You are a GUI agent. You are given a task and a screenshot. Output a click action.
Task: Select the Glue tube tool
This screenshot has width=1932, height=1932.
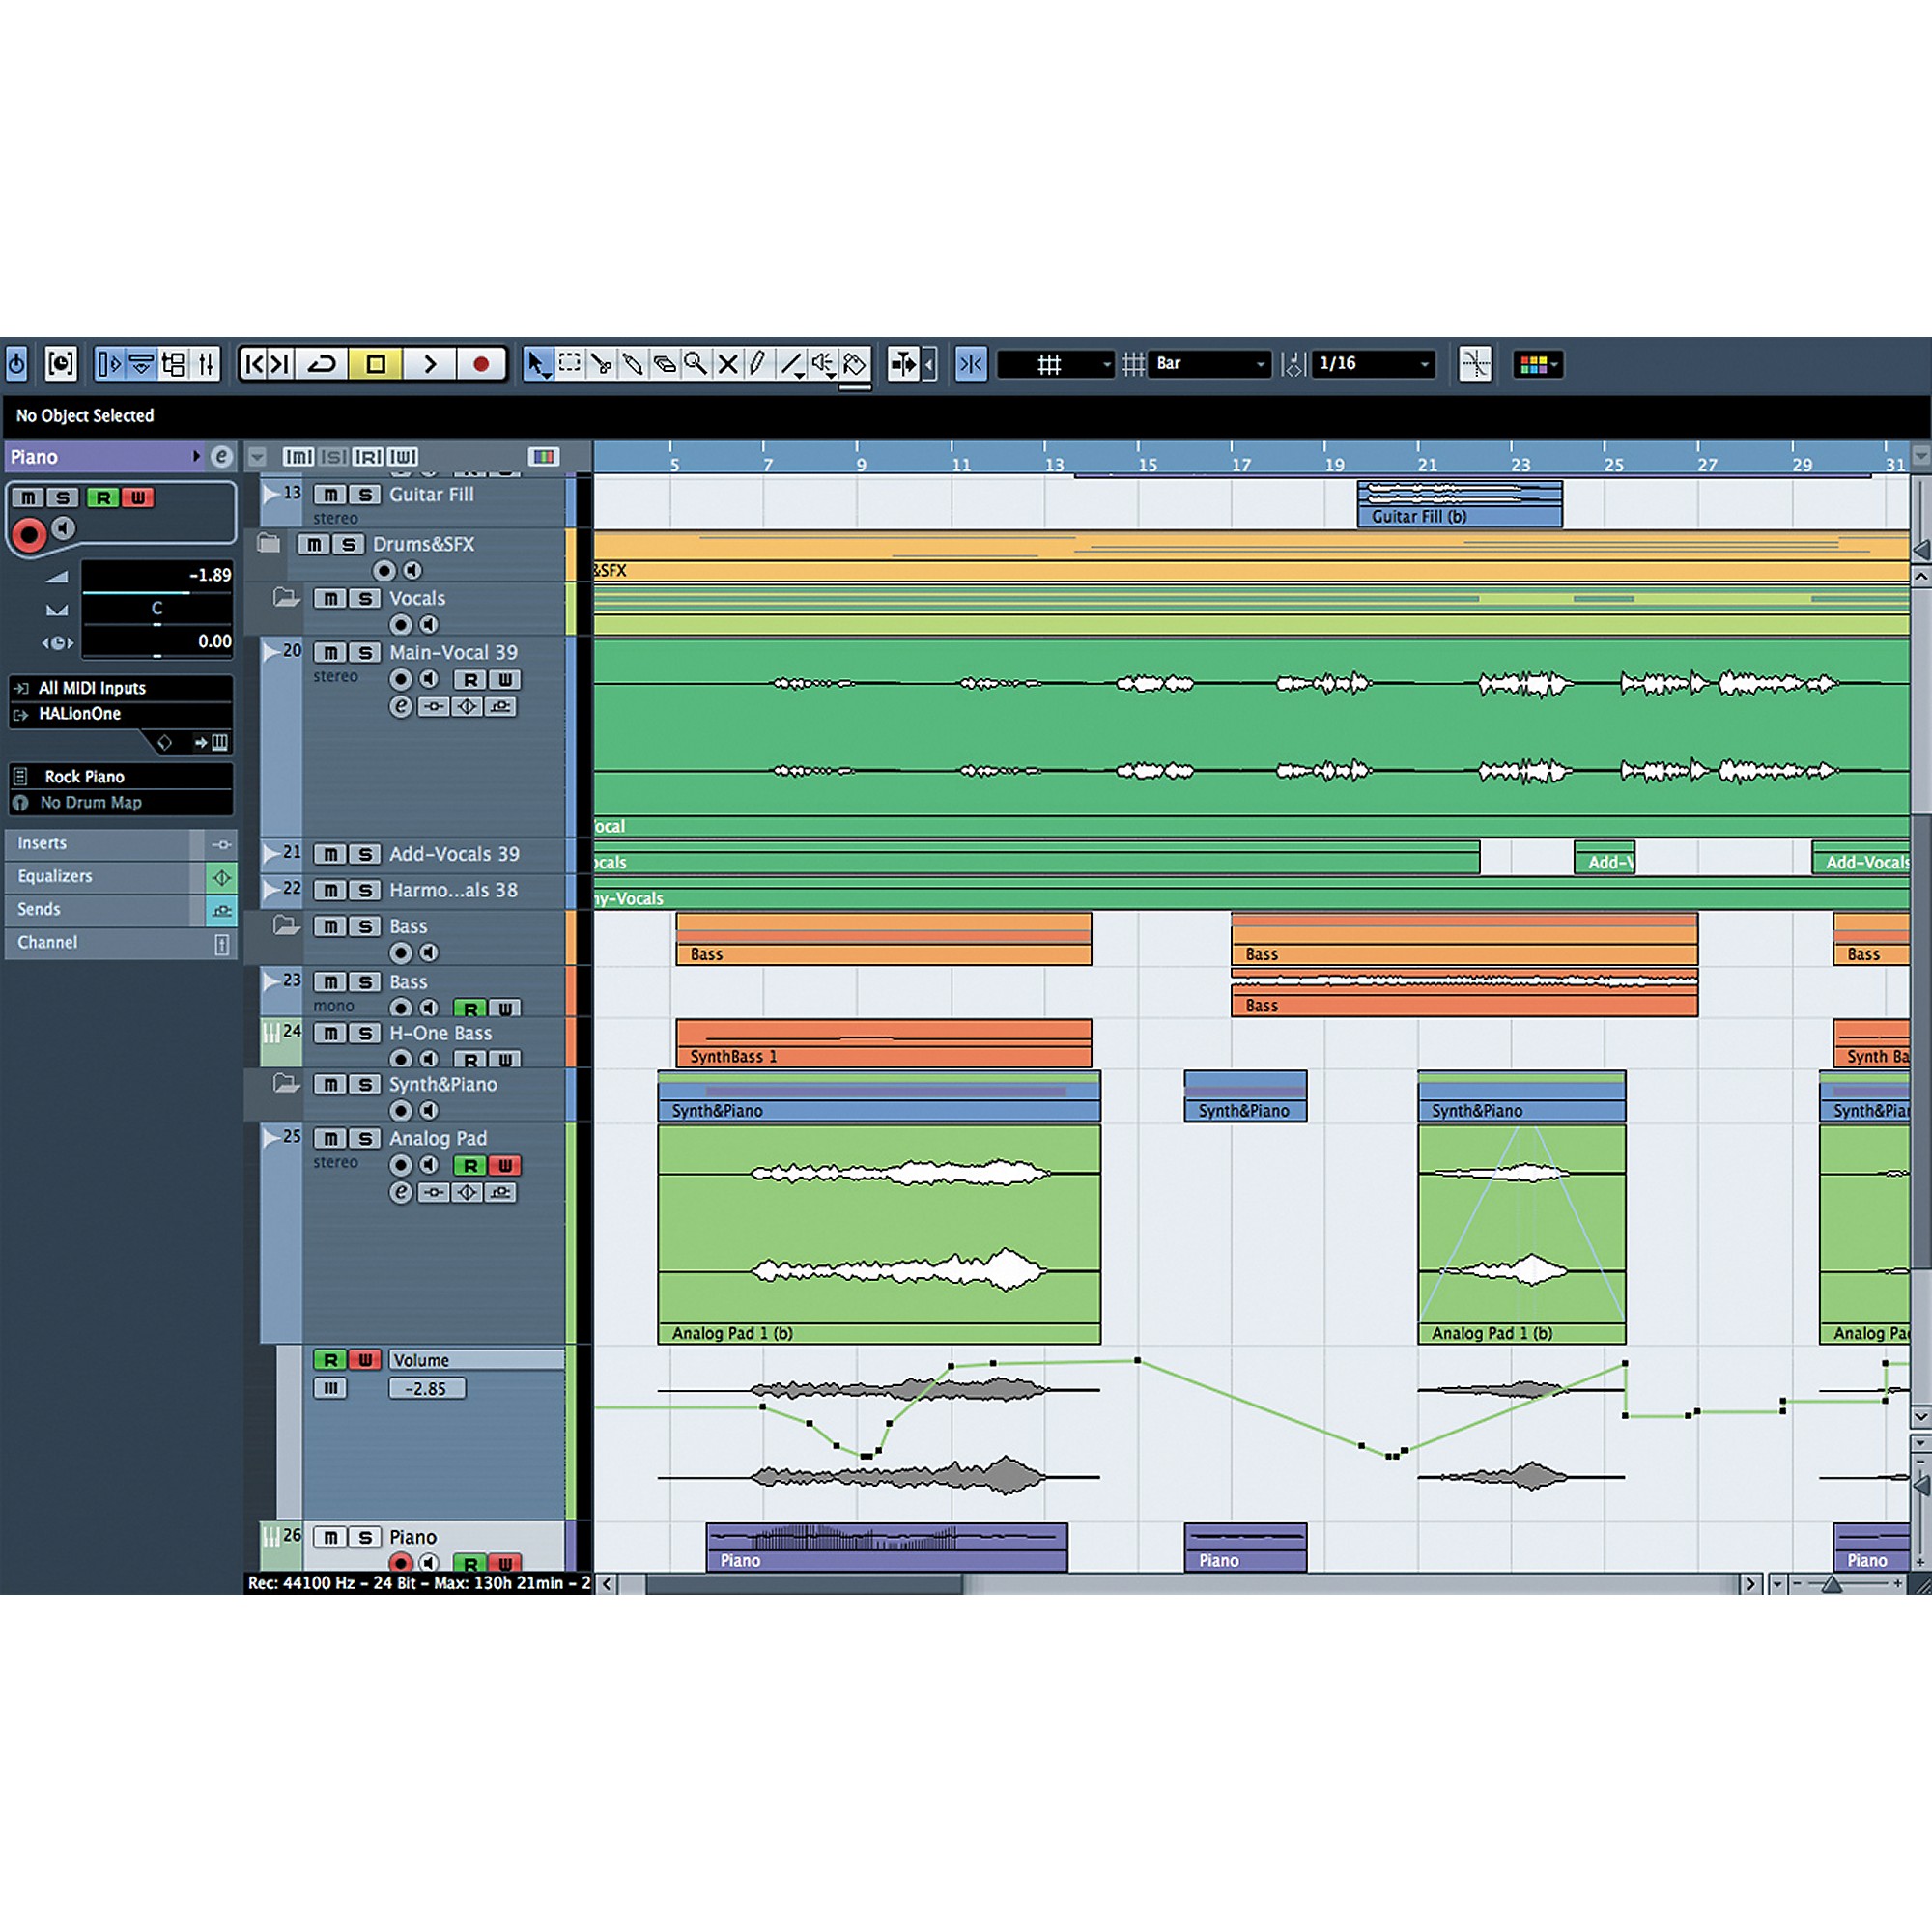pos(633,364)
